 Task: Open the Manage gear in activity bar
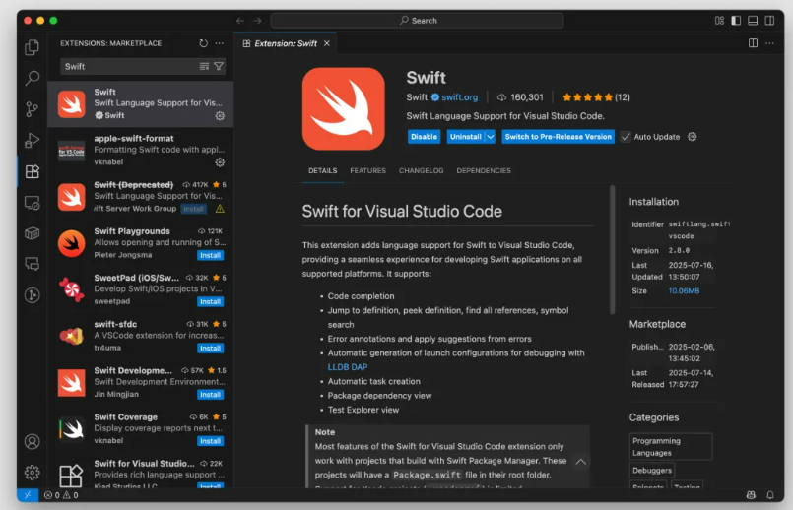click(32, 473)
